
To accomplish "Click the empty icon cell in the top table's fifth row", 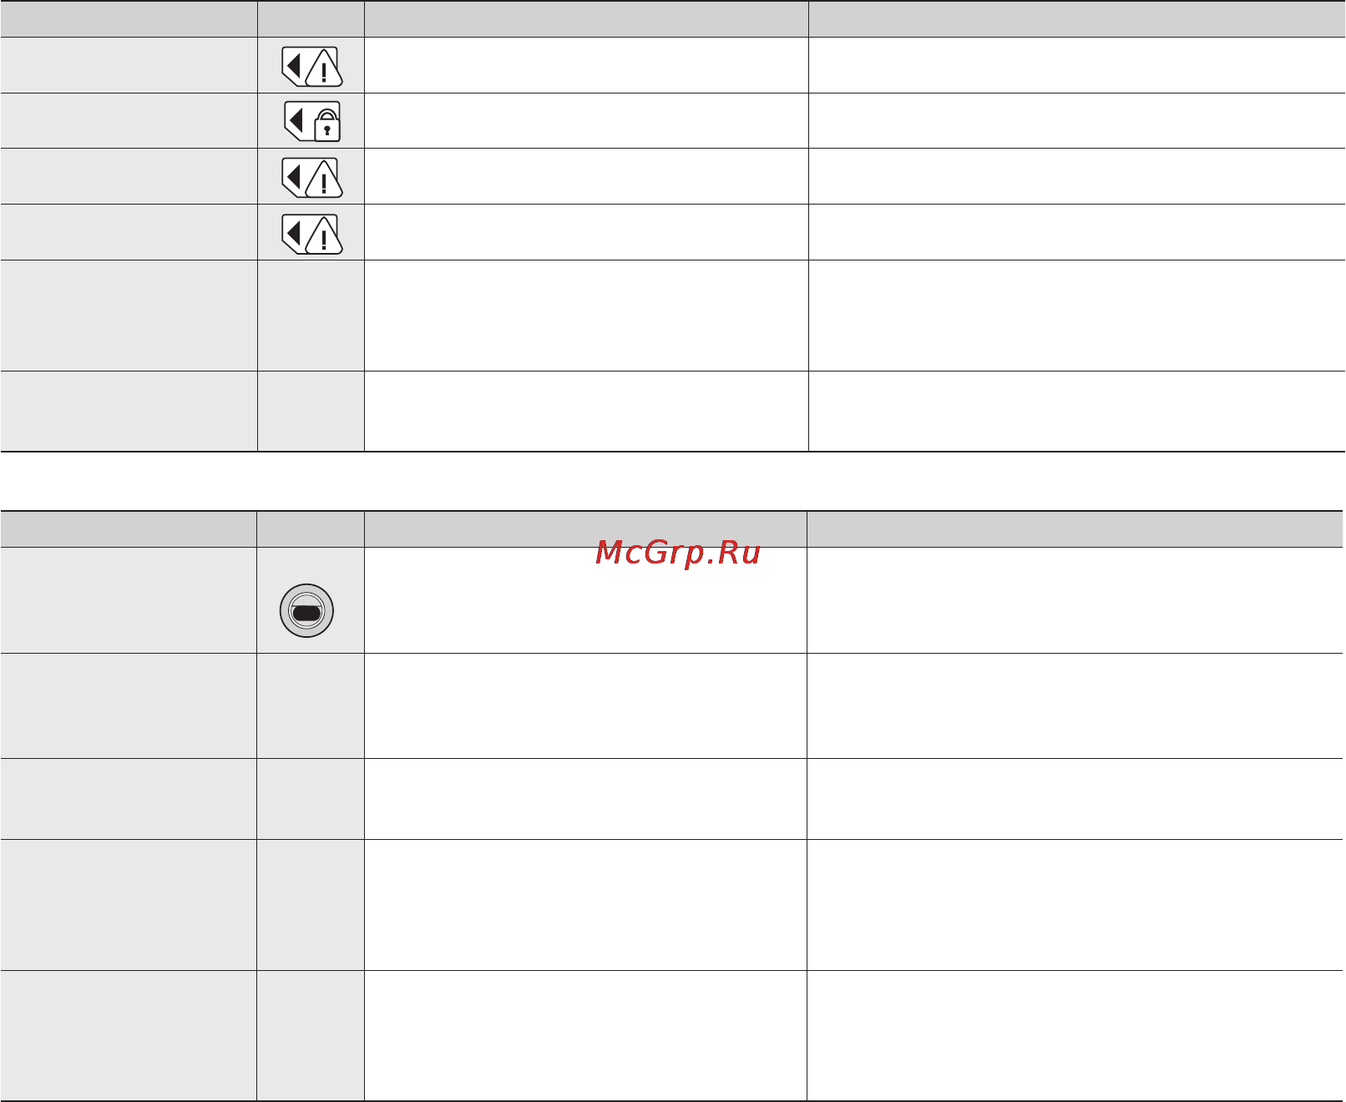I will pyautogui.click(x=311, y=316).
